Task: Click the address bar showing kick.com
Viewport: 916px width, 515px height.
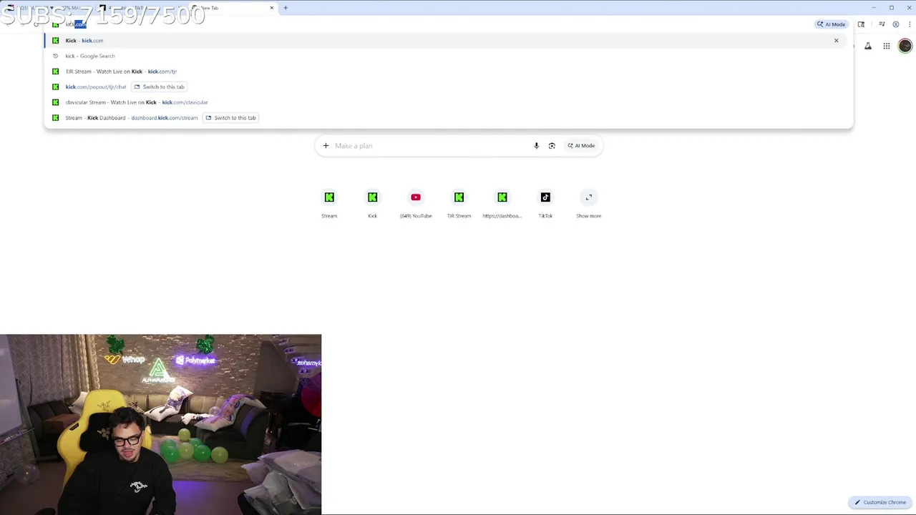Action: 429,24
